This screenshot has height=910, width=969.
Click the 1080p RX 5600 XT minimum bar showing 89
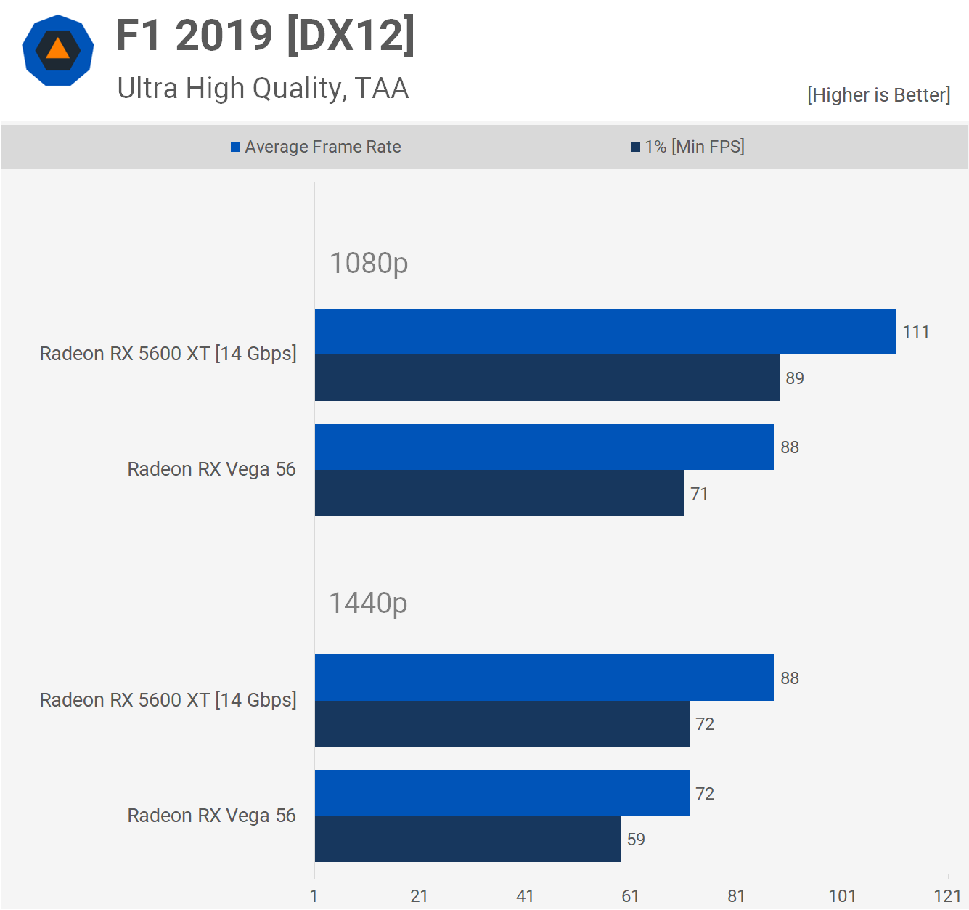[547, 378]
